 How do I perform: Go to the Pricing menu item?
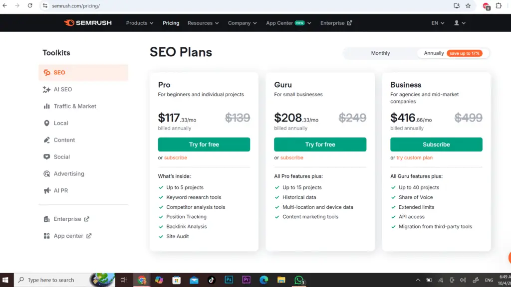tap(171, 23)
